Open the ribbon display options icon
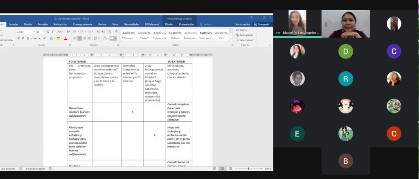This screenshot has height=179, width=419. click(251, 17)
